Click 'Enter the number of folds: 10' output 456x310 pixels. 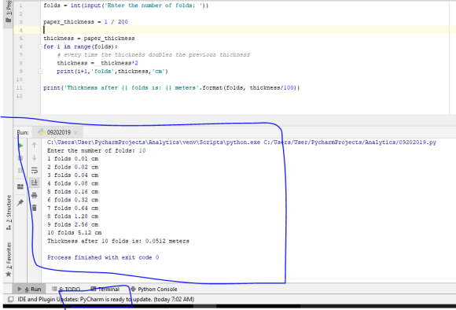[x=96, y=151]
